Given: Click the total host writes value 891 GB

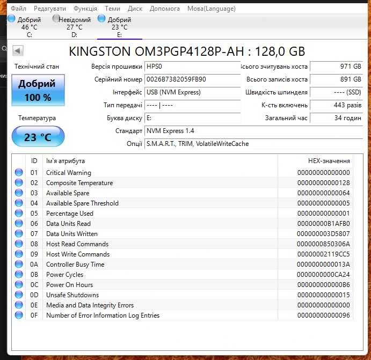Looking at the screenshot, I should pyautogui.click(x=336, y=79).
